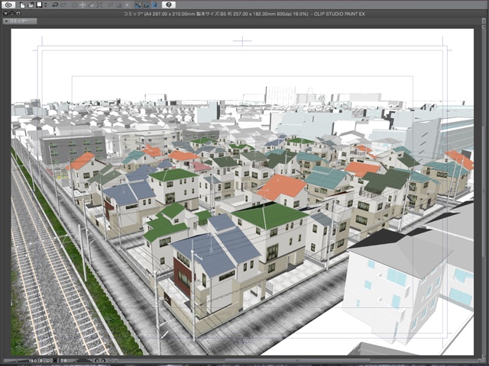Click the fit to screen black square icon
Screen dimensions: 489x366
pos(55,361)
